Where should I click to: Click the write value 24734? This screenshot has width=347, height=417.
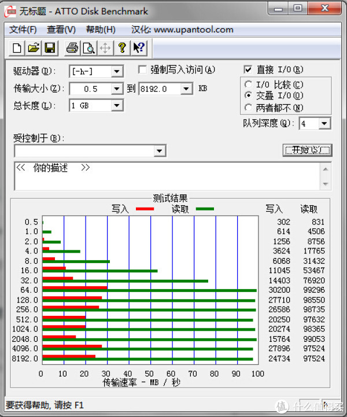click(x=279, y=359)
